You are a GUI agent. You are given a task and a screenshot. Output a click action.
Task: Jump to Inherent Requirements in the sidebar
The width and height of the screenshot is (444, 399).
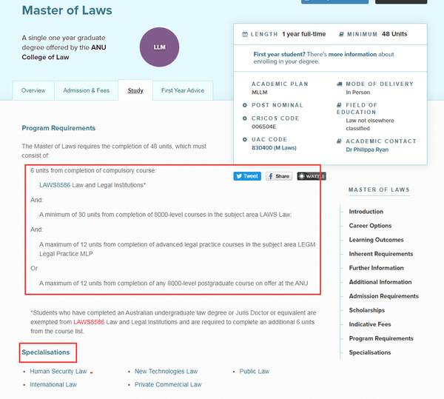tap(381, 254)
